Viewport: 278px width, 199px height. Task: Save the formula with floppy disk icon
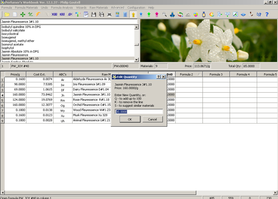(x=93, y=15)
